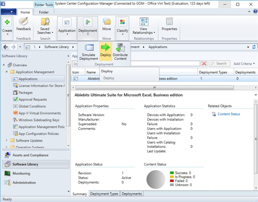Open the Content Status link
This screenshot has height=202, width=258.
click(x=229, y=114)
